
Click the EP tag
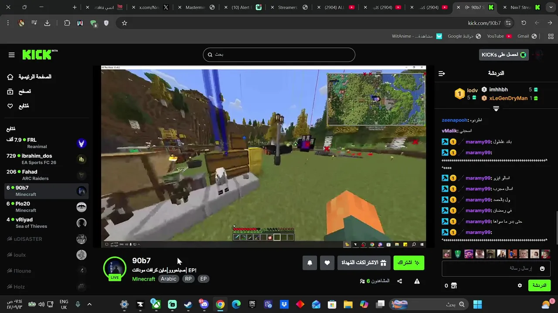[204, 279]
